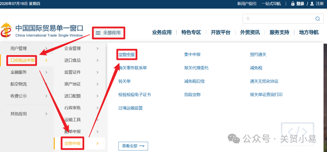Expand the chevron next to 收费公示
Image resolution: width=327 pixels, height=152 pixels.
pyautogui.click(x=46, y=96)
